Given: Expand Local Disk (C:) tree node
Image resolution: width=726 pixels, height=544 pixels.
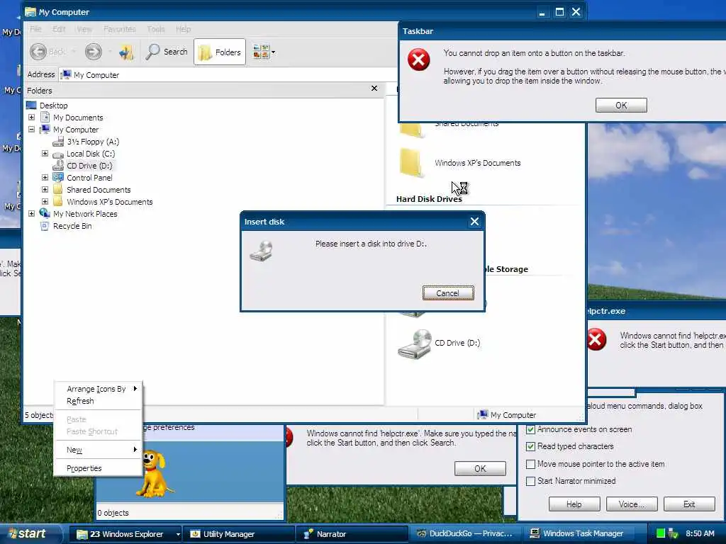Looking at the screenshot, I should click(x=45, y=154).
